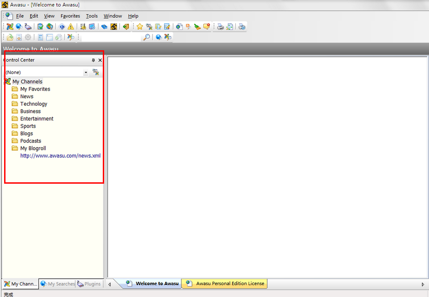This screenshot has height=297, width=429.
Task: Click the gray gear icon in toolbar
Action: (x=28, y=37)
